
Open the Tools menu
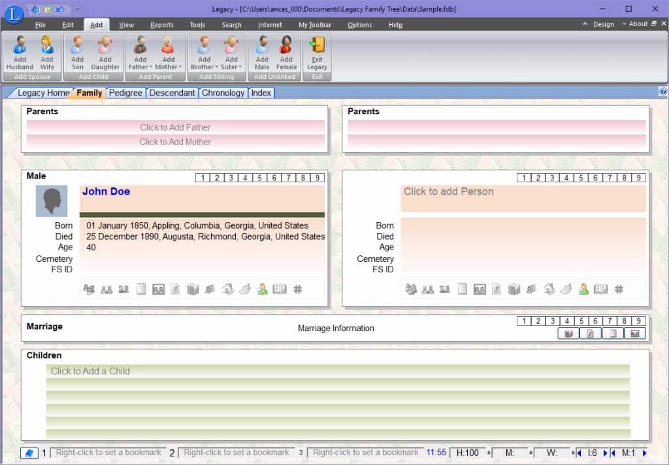(x=197, y=25)
